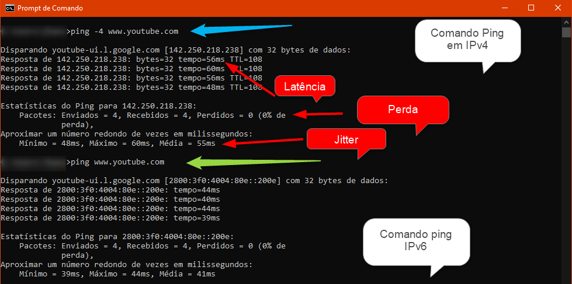The height and width of the screenshot is (284, 572).
Task: Select the response line with tempo=60ms
Action: pyautogui.click(x=131, y=68)
